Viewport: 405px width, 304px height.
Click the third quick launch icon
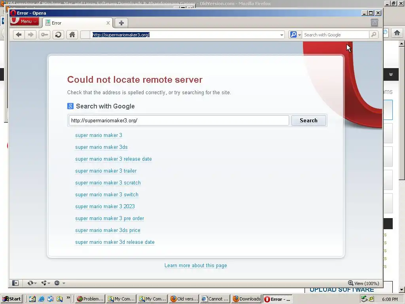point(50,299)
